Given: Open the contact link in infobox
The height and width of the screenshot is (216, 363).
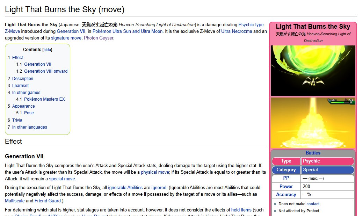Looking at the screenshot, I should (x=313, y=204).
